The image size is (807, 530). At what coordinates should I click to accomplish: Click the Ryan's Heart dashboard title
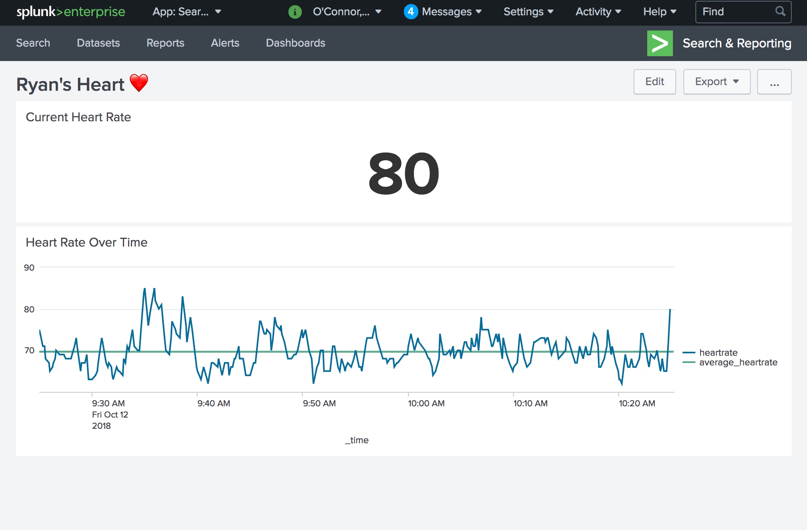pos(70,85)
